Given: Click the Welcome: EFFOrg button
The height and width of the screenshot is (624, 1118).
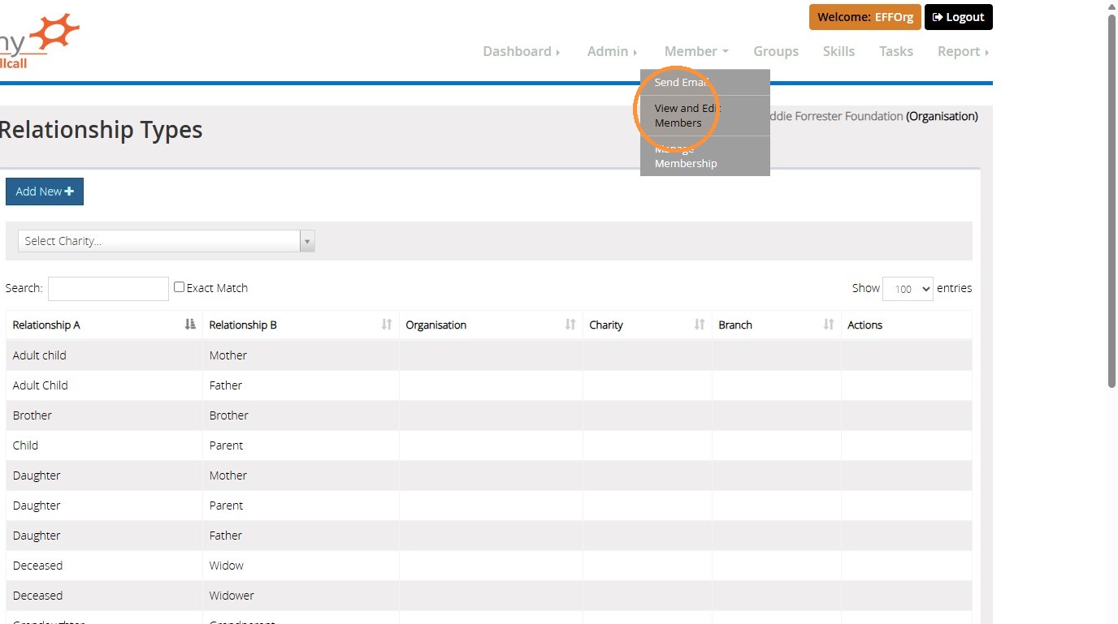Looking at the screenshot, I should tap(865, 17).
